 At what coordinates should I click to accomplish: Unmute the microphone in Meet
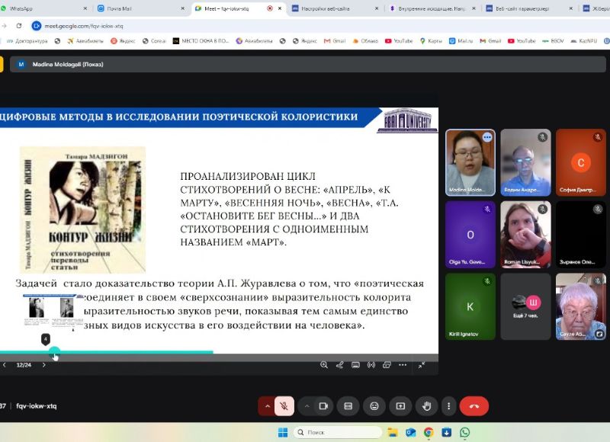(x=284, y=406)
